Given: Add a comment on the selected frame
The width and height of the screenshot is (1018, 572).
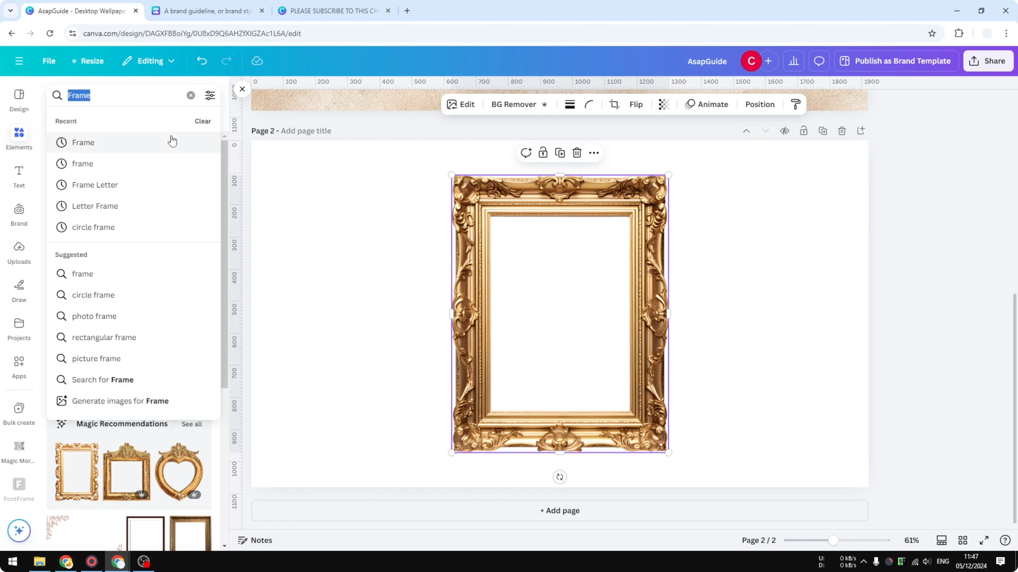Looking at the screenshot, I should click(526, 152).
